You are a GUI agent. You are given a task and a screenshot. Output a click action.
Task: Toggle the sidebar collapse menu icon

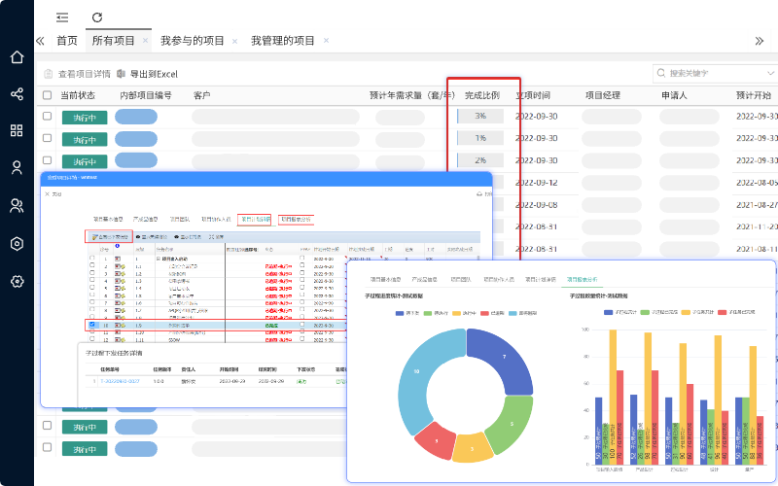[x=62, y=17]
